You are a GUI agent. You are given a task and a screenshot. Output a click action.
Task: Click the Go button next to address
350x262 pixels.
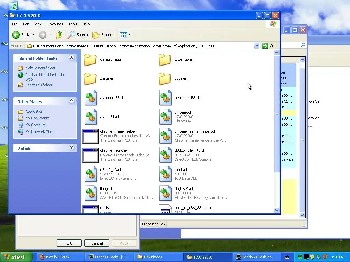pyautogui.click(x=269, y=46)
